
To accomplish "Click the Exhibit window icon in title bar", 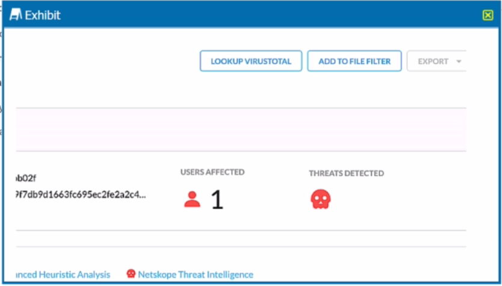I will coord(16,15).
